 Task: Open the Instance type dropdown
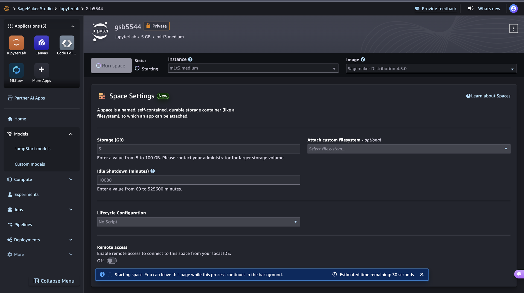click(253, 68)
